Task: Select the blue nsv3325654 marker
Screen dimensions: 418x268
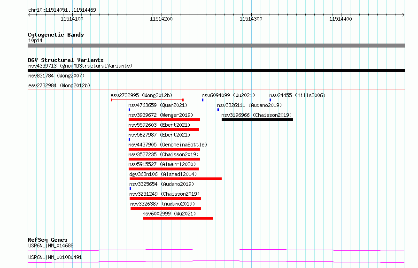Action: pyautogui.click(x=130, y=189)
